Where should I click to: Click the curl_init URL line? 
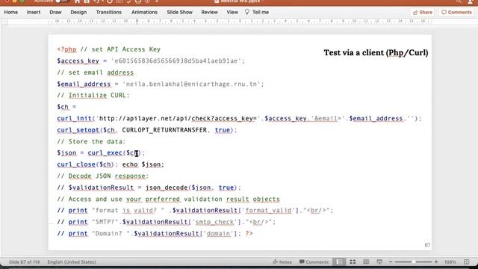click(239, 119)
